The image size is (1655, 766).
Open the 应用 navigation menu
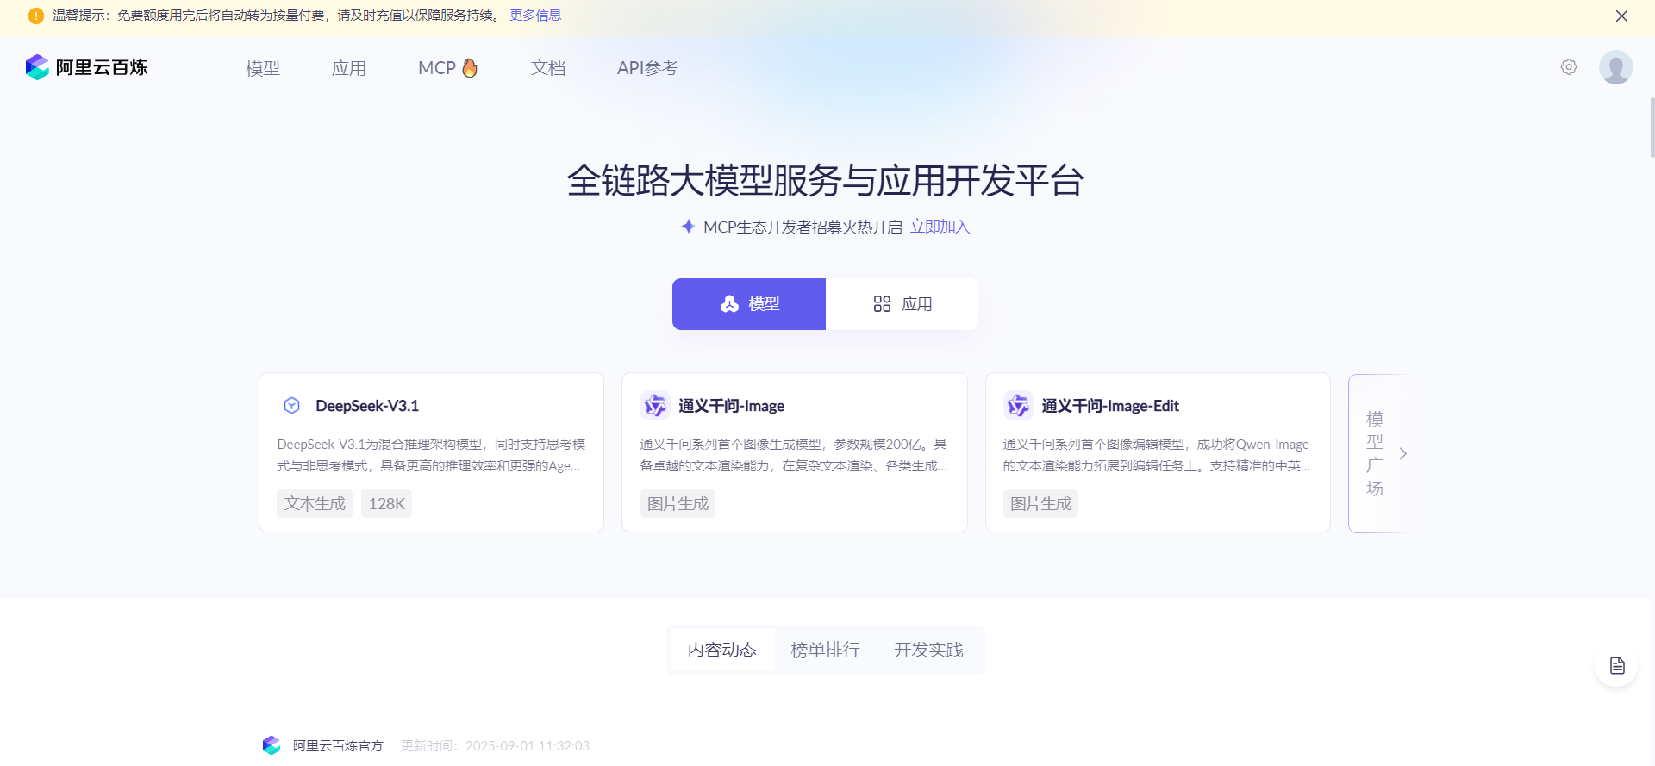349,68
